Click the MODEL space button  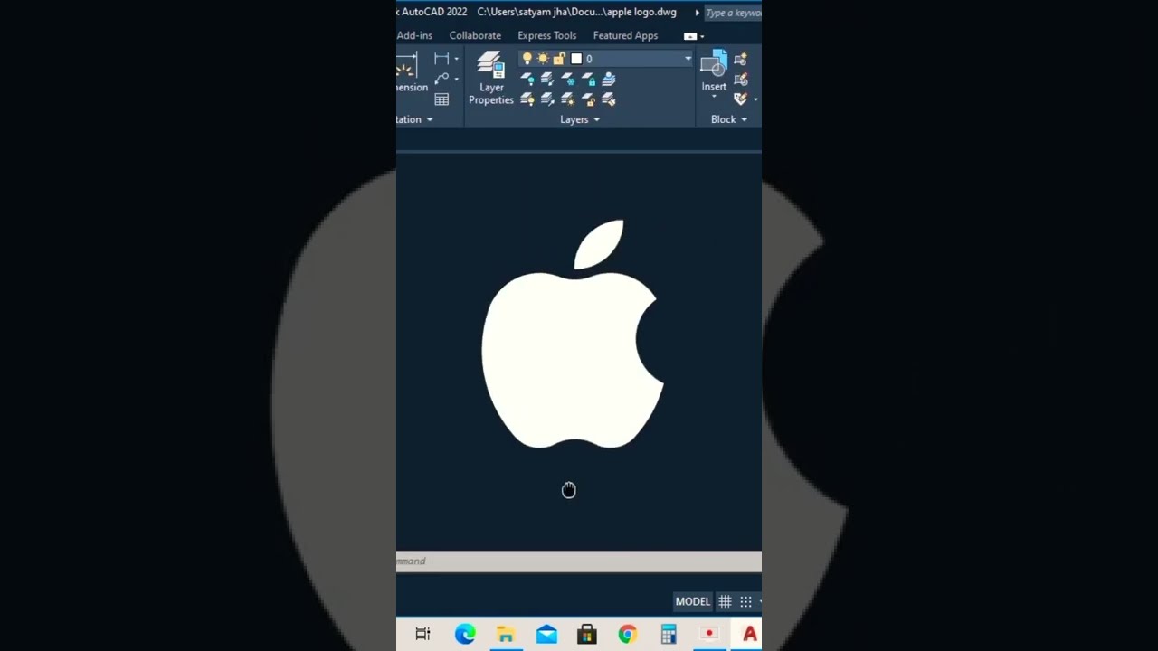692,601
